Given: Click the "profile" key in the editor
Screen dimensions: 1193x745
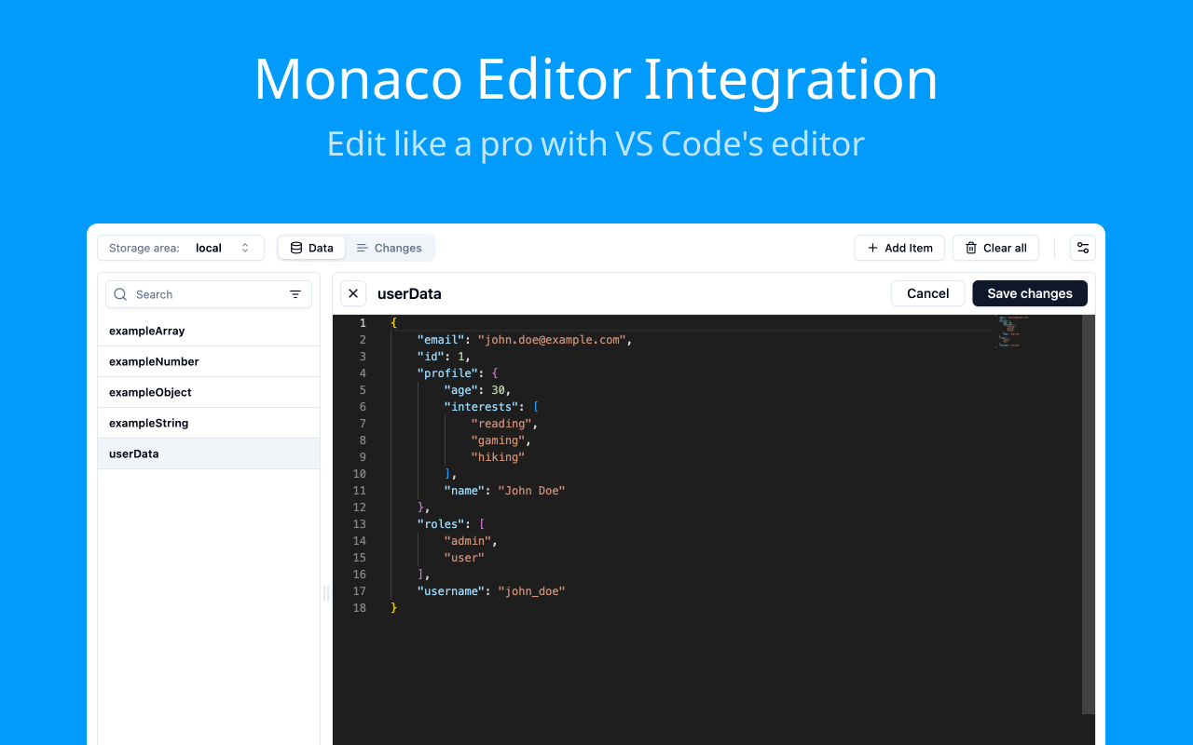Looking at the screenshot, I should click(x=447, y=373).
